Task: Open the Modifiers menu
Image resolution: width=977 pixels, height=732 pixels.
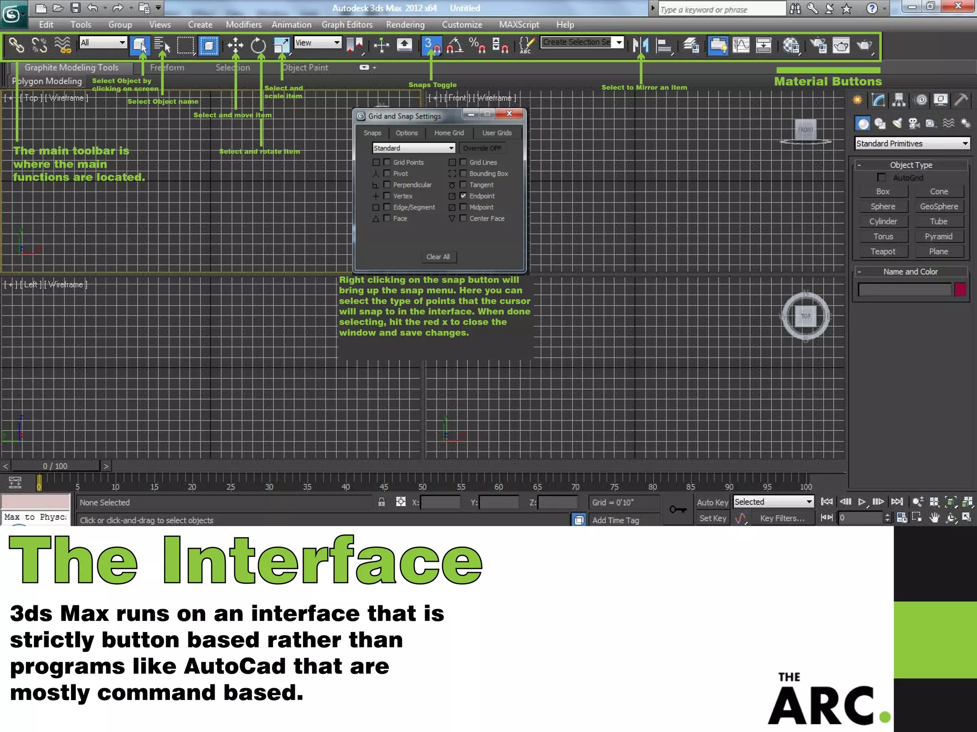Action: pyautogui.click(x=243, y=25)
